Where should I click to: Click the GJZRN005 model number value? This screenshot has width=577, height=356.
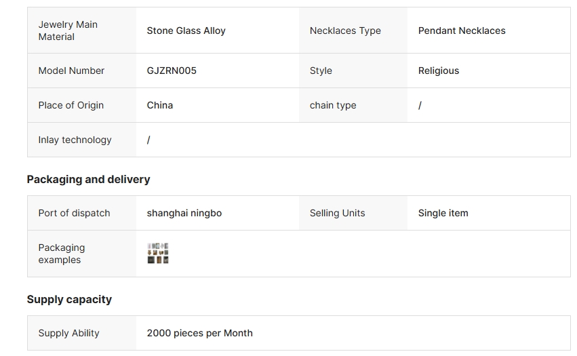pyautogui.click(x=172, y=71)
